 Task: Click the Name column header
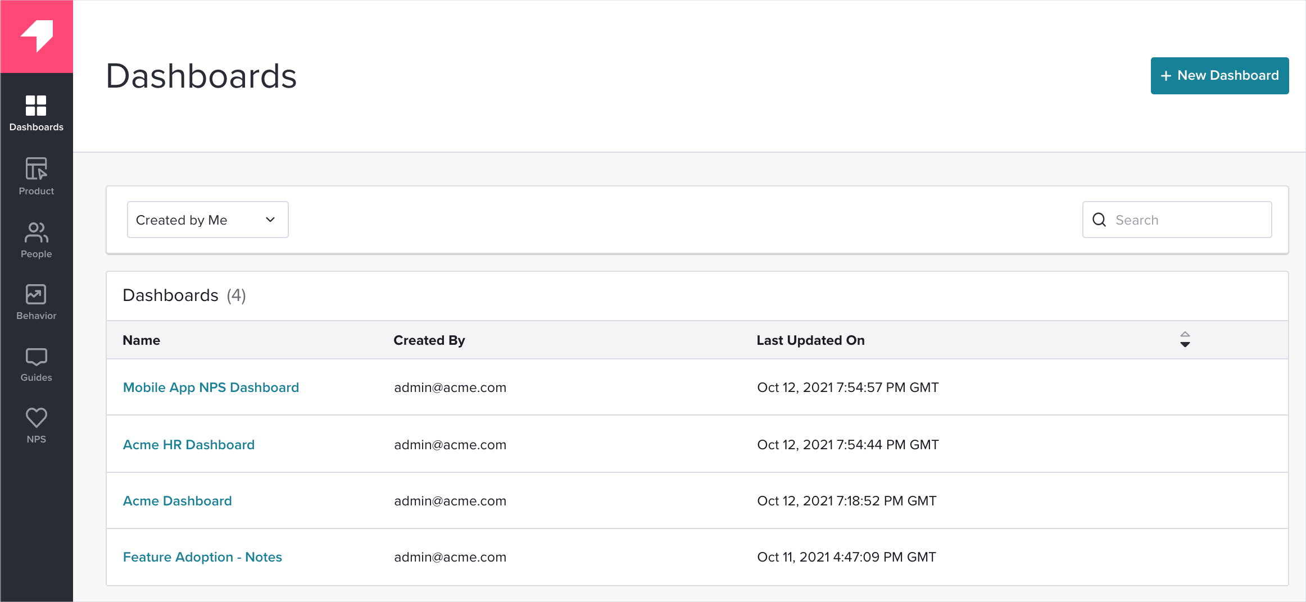point(142,340)
